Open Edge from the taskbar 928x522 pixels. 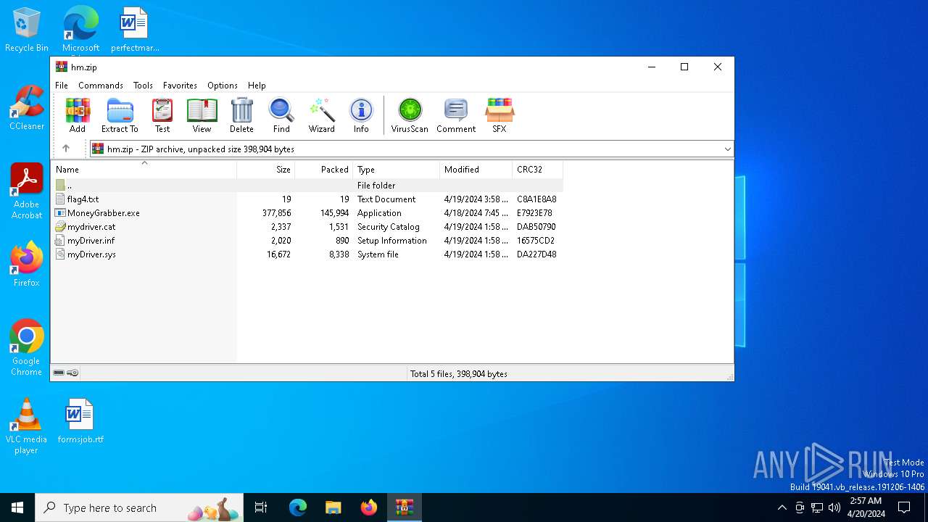[x=298, y=507]
